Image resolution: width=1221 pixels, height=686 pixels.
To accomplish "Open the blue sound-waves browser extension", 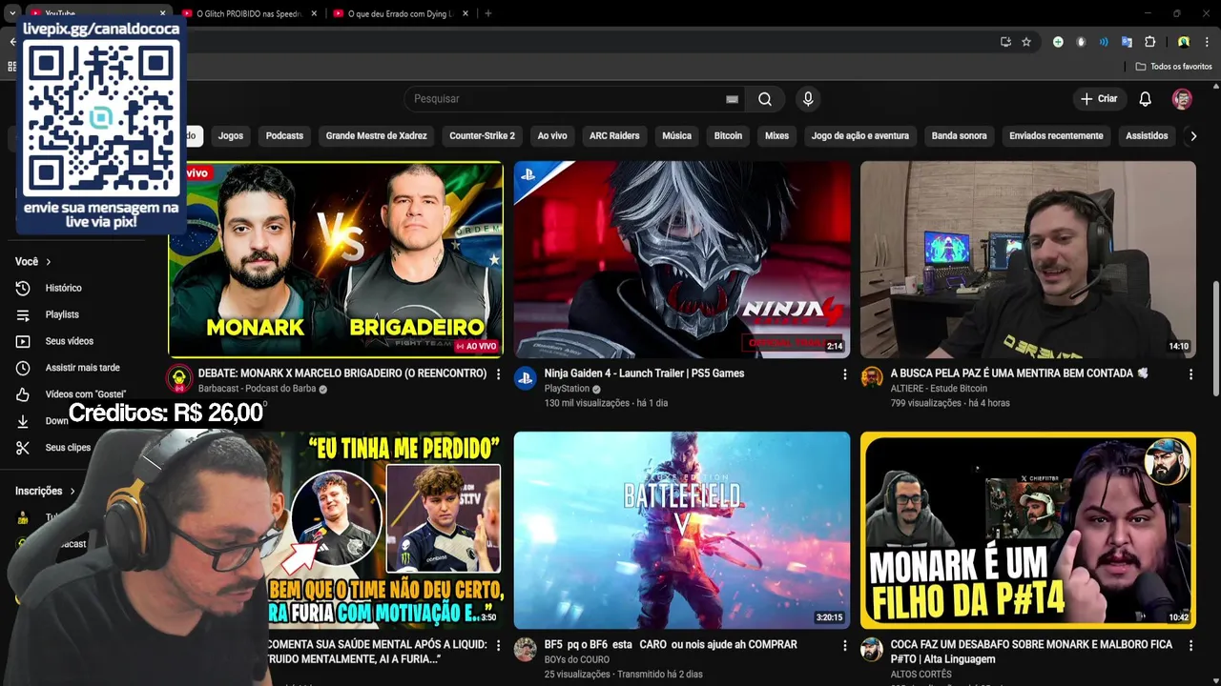I will click(1104, 42).
